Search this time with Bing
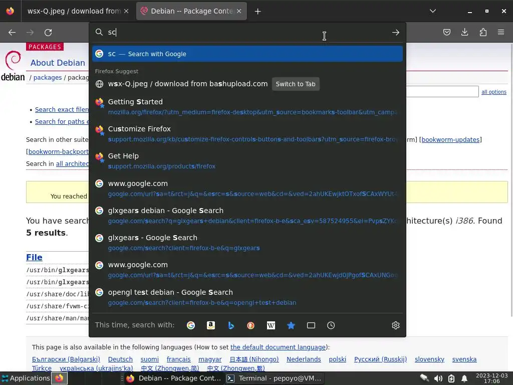 (231, 325)
